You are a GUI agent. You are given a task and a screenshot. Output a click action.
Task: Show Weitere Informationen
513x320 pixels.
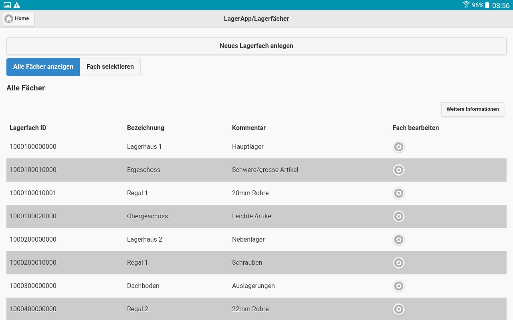(x=473, y=109)
